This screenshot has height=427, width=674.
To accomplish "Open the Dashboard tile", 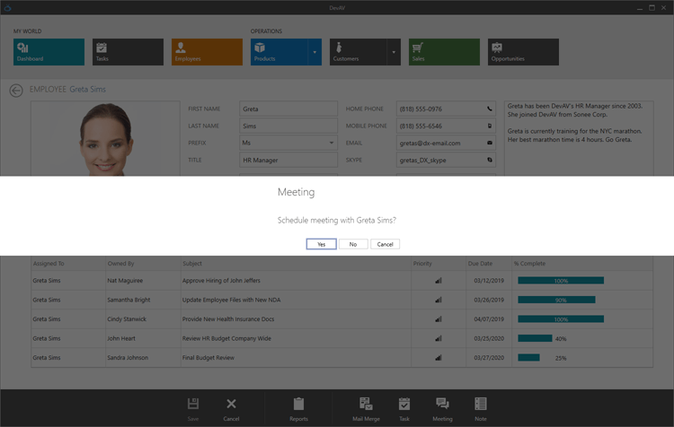I will (x=49, y=52).
